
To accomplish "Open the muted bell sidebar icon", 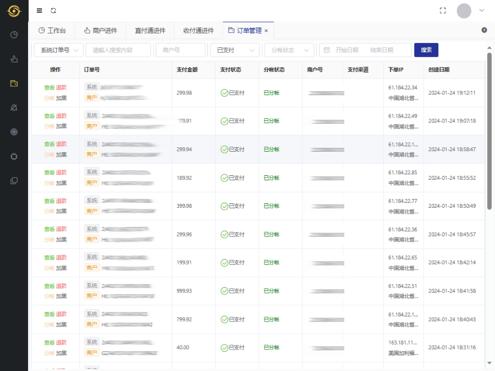I will click(14, 108).
